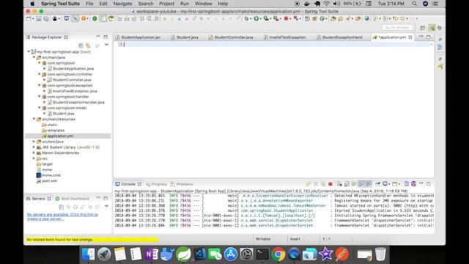Open Terminal from the Dock
469x264 pixels.
pos(262,254)
